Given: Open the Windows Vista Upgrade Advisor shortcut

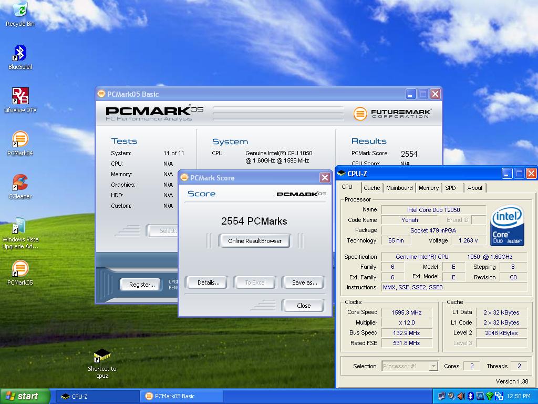Looking at the screenshot, I should point(20,233).
